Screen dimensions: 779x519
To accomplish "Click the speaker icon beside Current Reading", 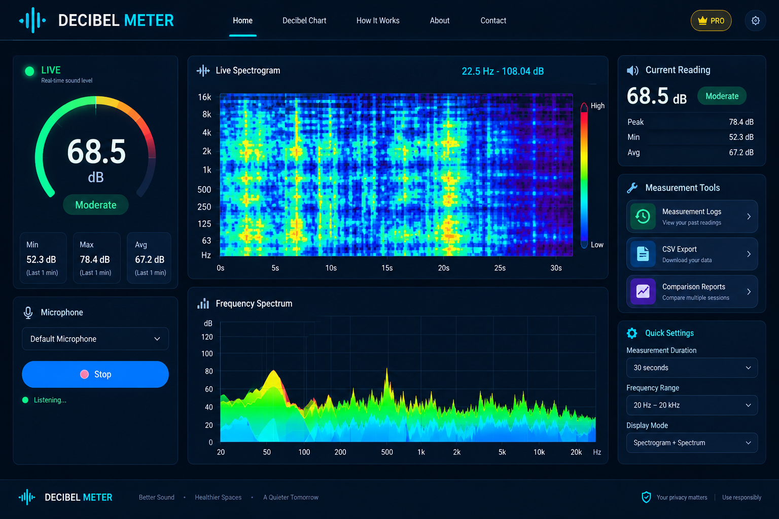I will pyautogui.click(x=632, y=70).
